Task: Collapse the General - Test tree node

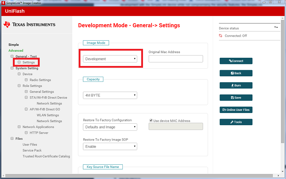Action: [x=12, y=56]
